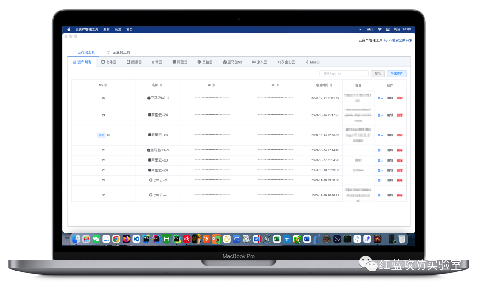Image resolution: width=478 pixels, height=286 pixels.
Task: Select the 阿里云-23 name cell
Action: (158, 160)
